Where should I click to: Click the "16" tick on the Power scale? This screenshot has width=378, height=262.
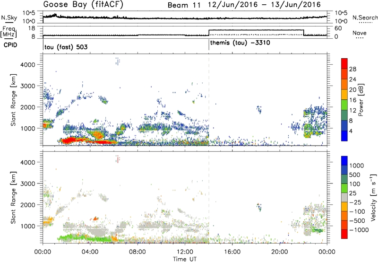click(x=352, y=100)
